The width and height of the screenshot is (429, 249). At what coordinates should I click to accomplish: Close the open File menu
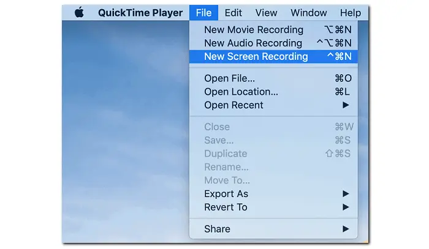click(203, 13)
